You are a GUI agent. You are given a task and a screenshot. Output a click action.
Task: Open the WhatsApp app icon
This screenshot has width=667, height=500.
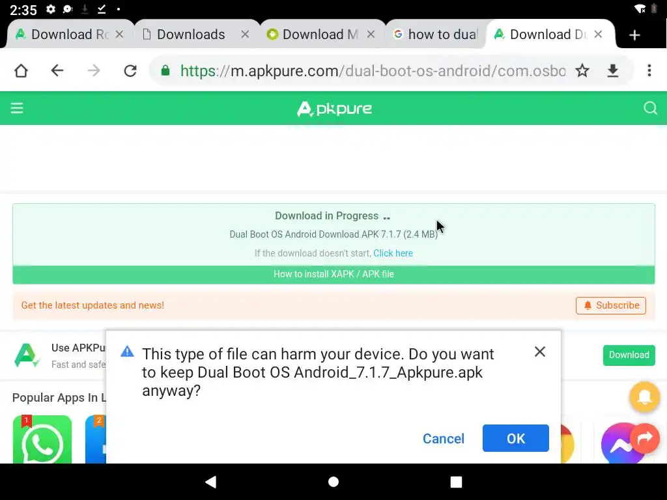(x=42, y=439)
